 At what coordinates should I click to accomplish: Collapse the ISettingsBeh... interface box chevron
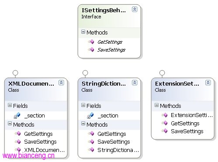[x=135, y=9]
